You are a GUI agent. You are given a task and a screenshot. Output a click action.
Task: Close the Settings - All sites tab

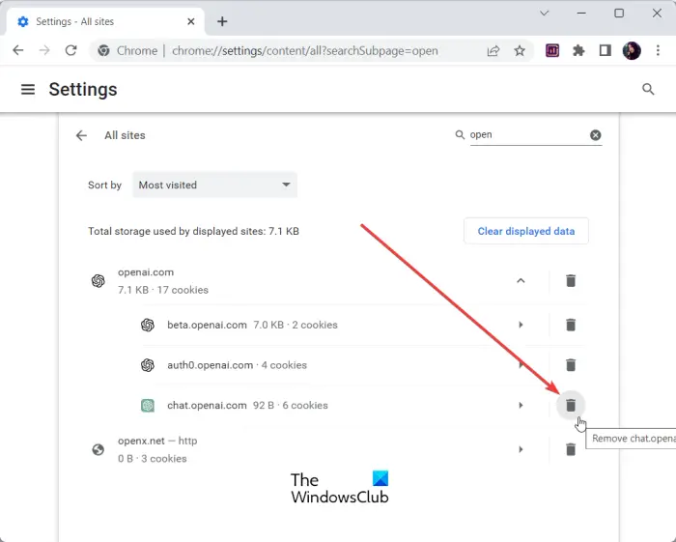pyautogui.click(x=191, y=21)
